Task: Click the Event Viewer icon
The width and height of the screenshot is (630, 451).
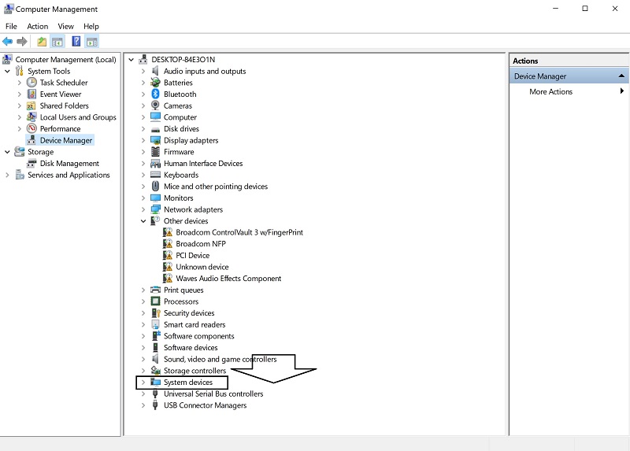Action: 31,94
